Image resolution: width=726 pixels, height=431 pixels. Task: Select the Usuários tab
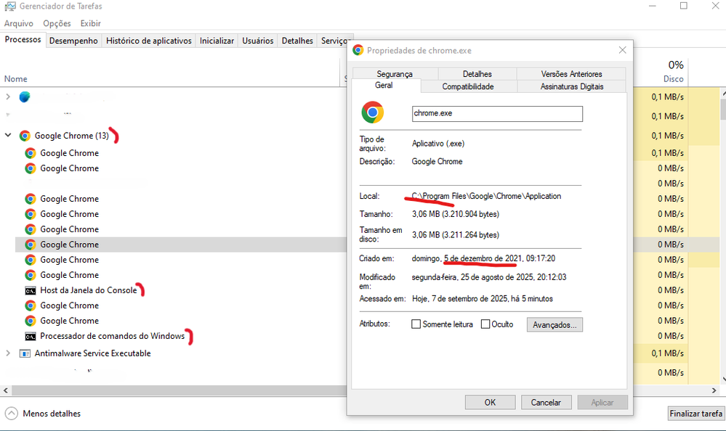pos(258,41)
